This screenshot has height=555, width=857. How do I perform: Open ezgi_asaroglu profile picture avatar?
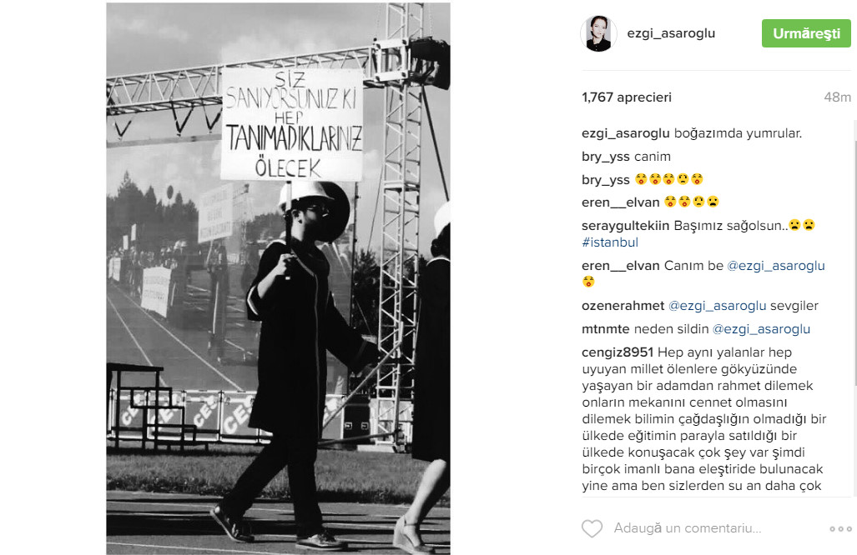[x=598, y=33]
